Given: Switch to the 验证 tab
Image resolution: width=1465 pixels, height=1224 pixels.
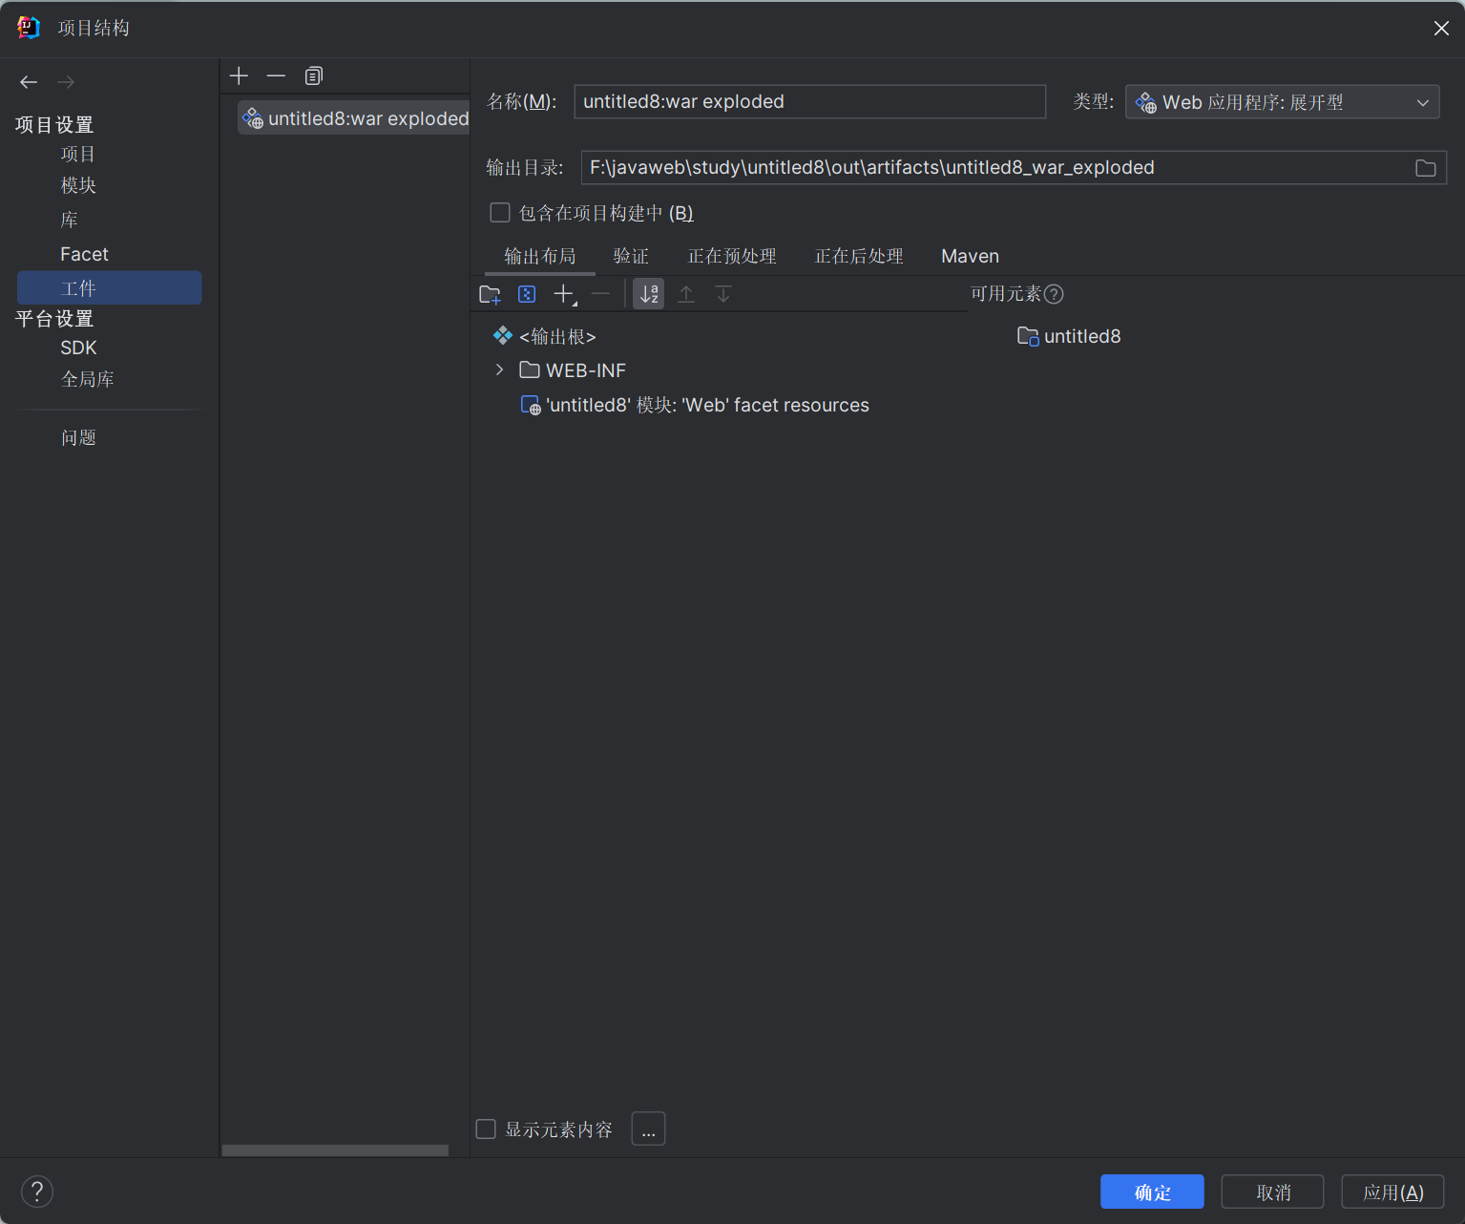Looking at the screenshot, I should (631, 256).
